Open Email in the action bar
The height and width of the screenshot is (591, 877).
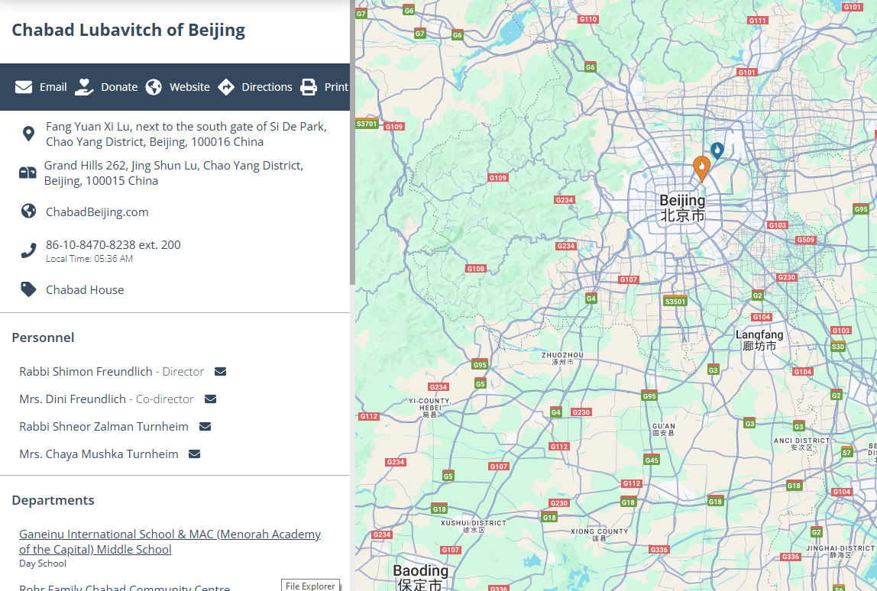(x=40, y=87)
